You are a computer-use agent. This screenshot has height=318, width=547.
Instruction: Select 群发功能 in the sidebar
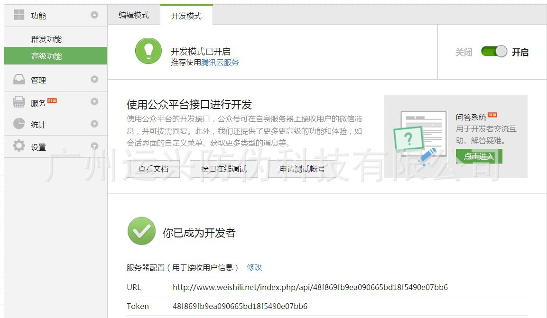coord(46,39)
